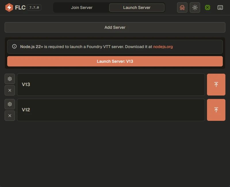Open settings gear for the V13 server
This screenshot has height=187, width=230.
pos(9,79)
